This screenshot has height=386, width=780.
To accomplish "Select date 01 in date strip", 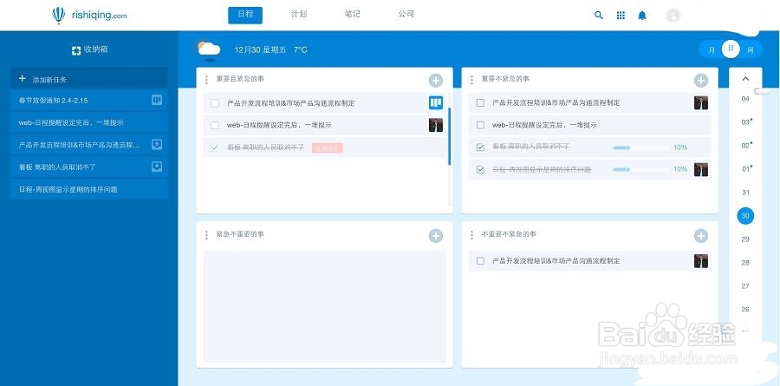I will pos(745,169).
